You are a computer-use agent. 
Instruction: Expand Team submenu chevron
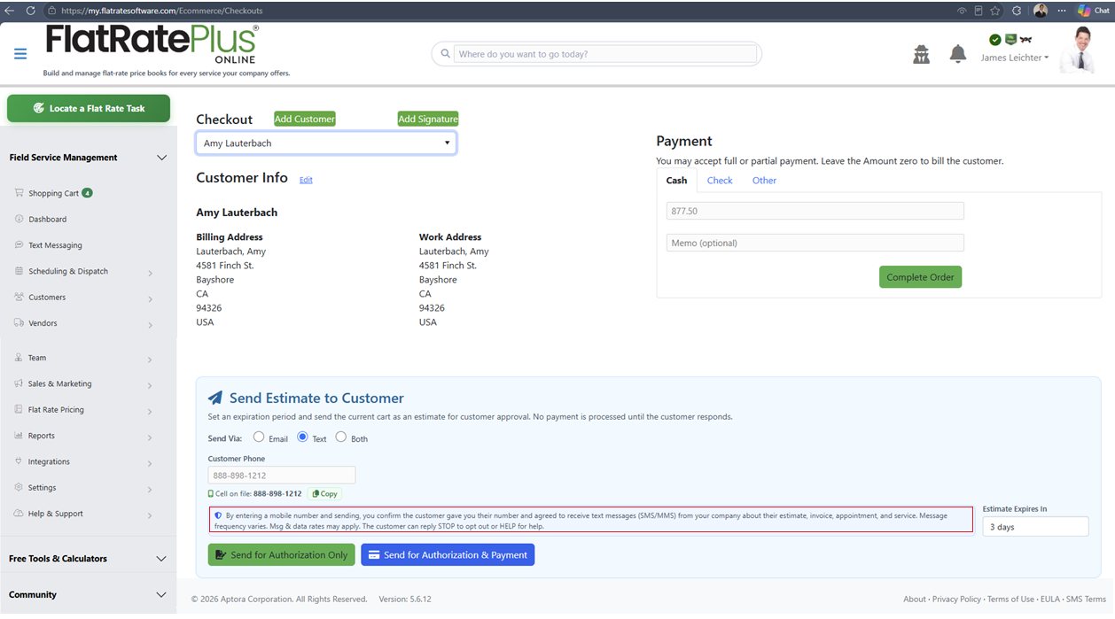(x=150, y=360)
